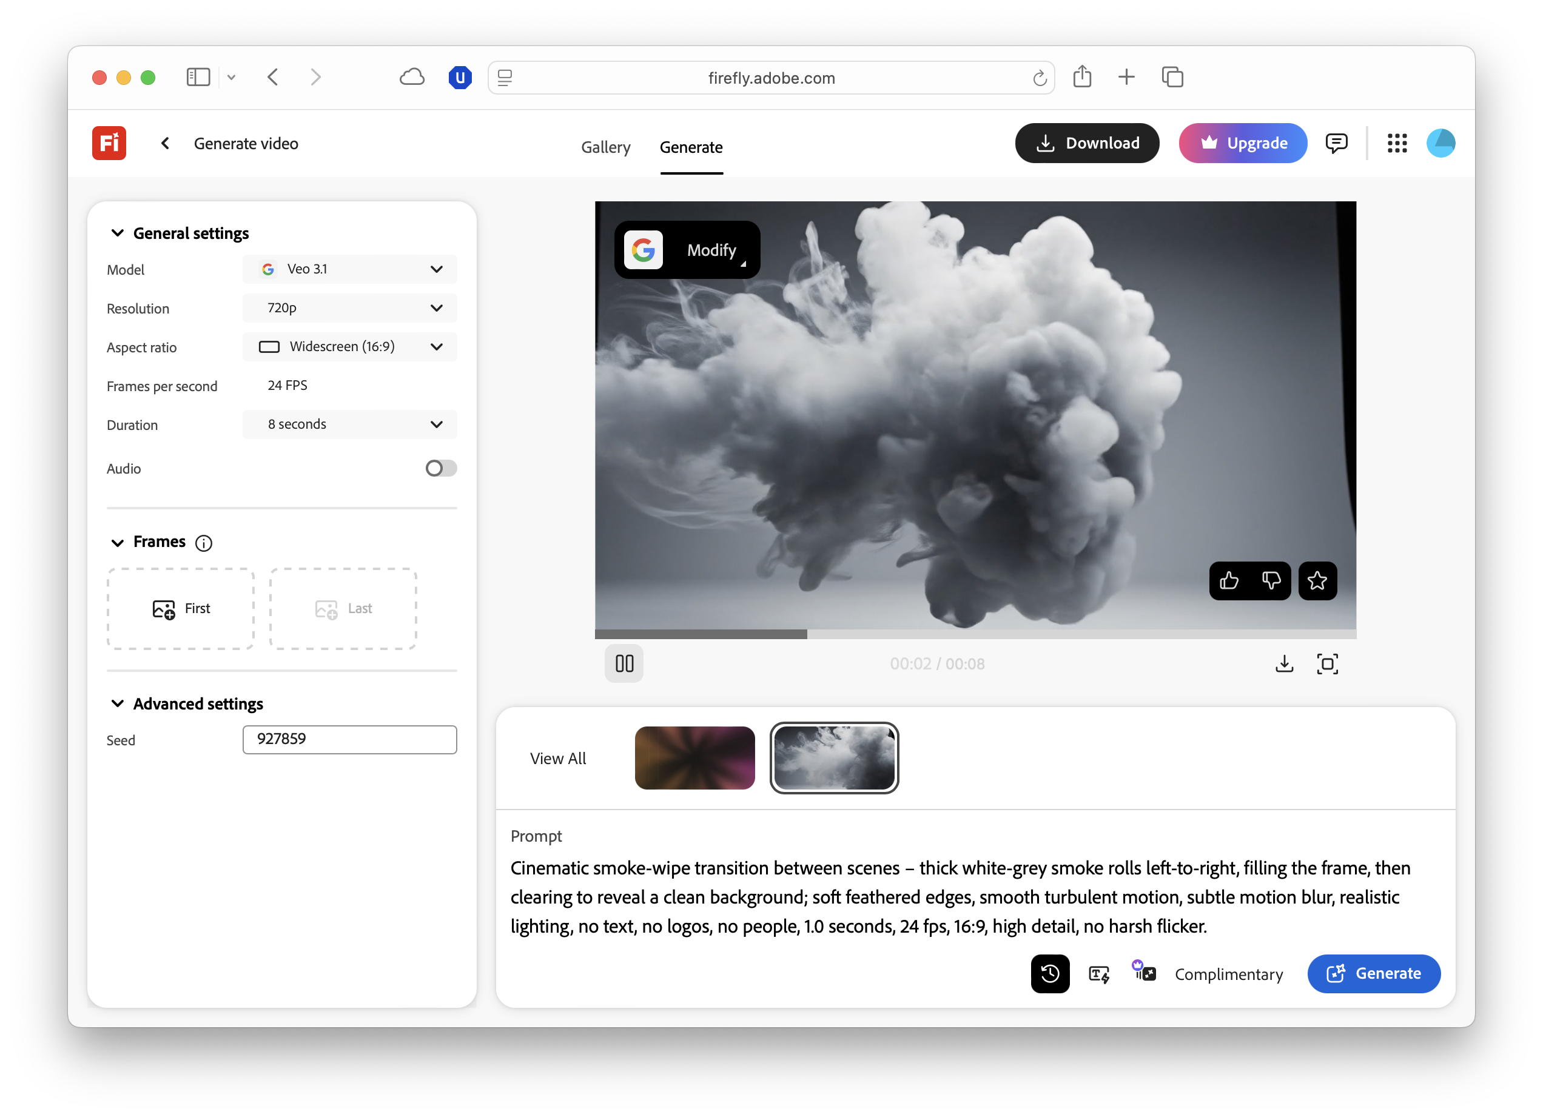Click download icon below the video
This screenshot has width=1543, height=1117.
[x=1284, y=663]
